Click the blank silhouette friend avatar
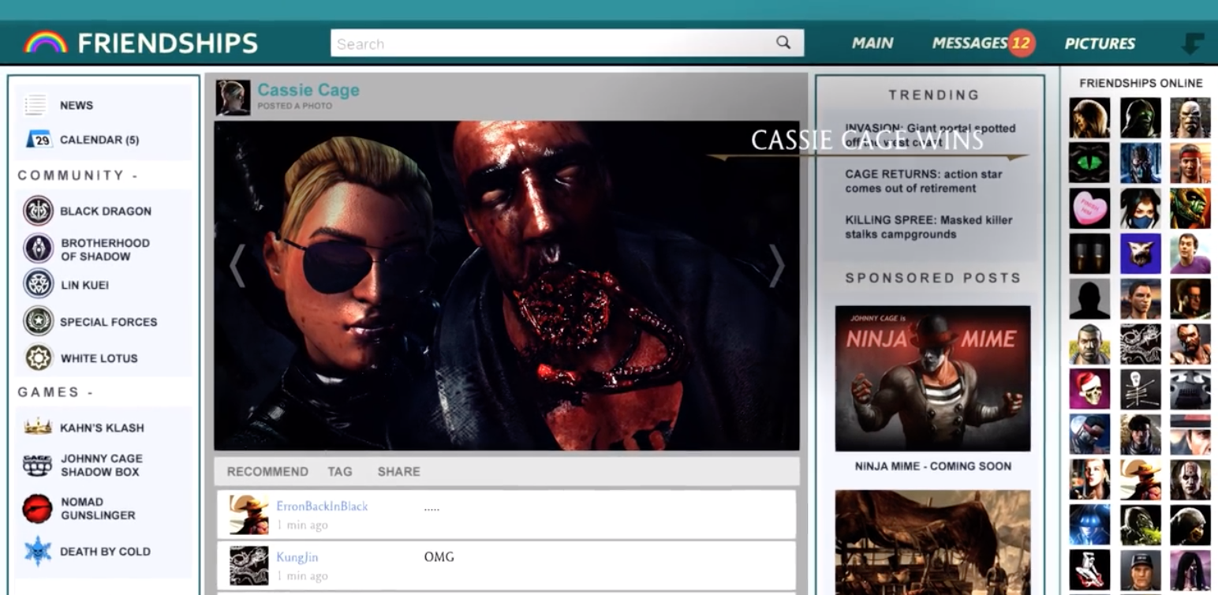The width and height of the screenshot is (1218, 595). [1089, 299]
